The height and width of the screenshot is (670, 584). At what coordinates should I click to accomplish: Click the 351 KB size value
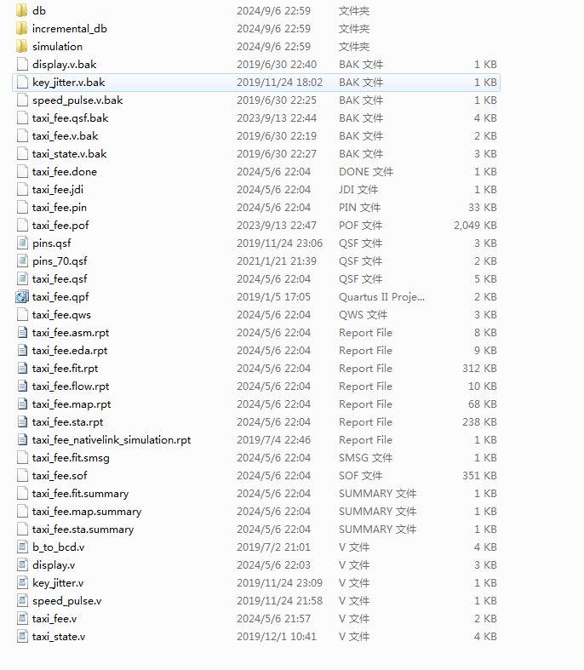[x=479, y=476]
